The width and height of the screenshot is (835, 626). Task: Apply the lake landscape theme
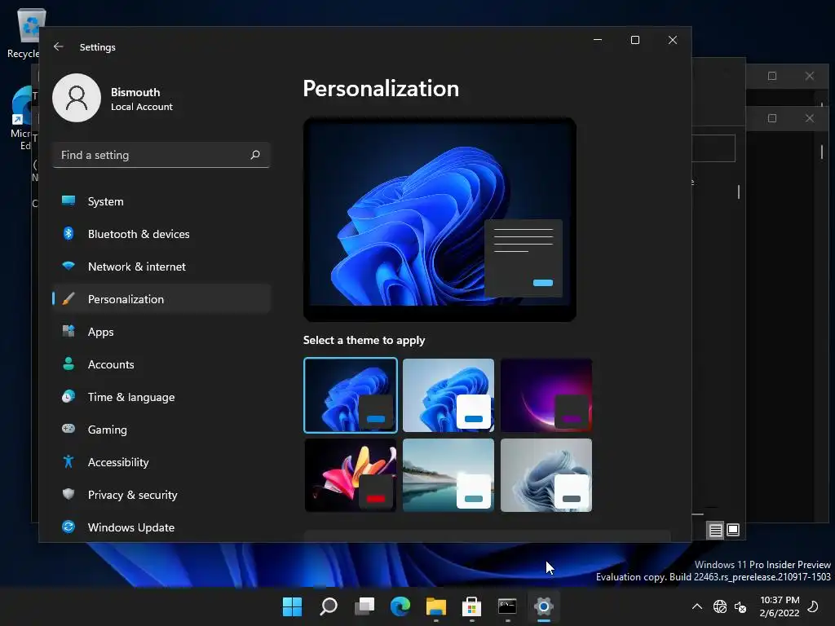(x=448, y=475)
